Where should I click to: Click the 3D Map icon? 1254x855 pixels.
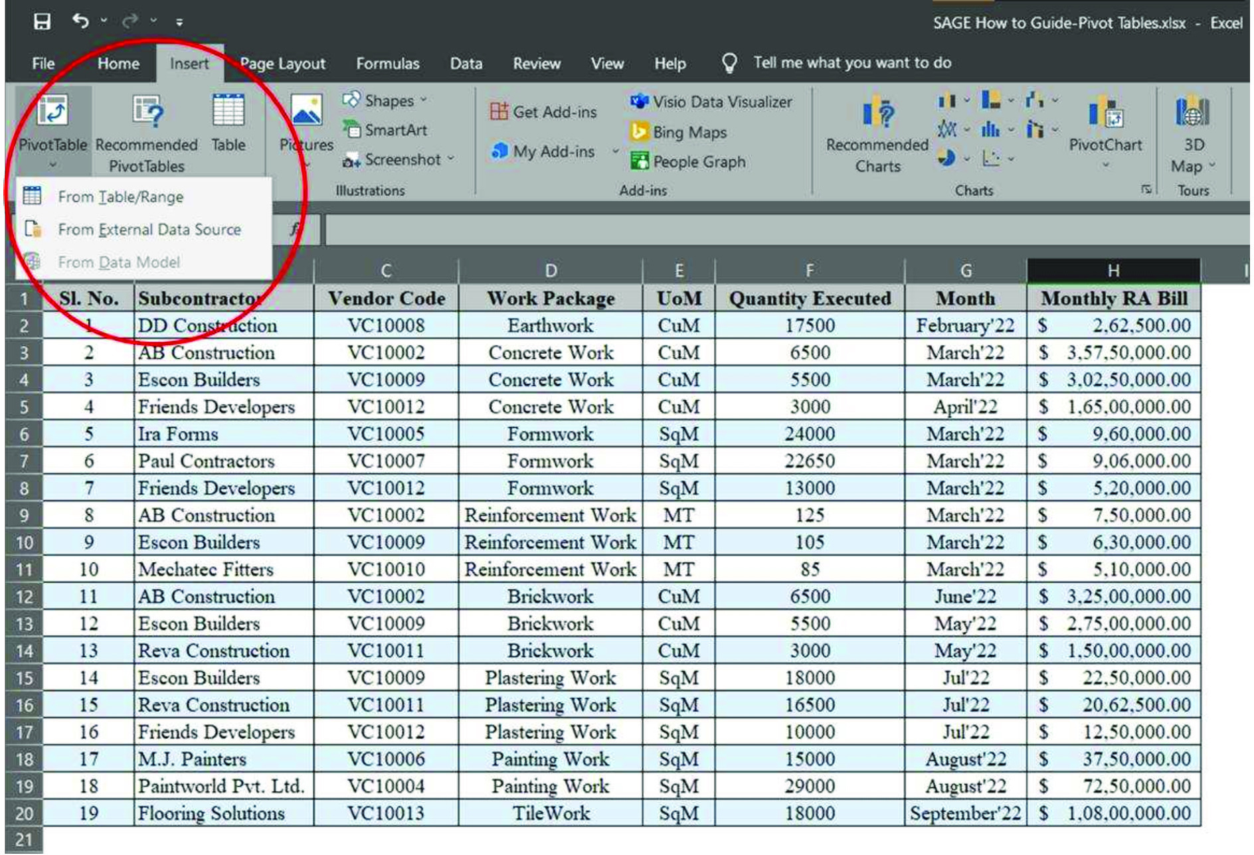[1192, 112]
